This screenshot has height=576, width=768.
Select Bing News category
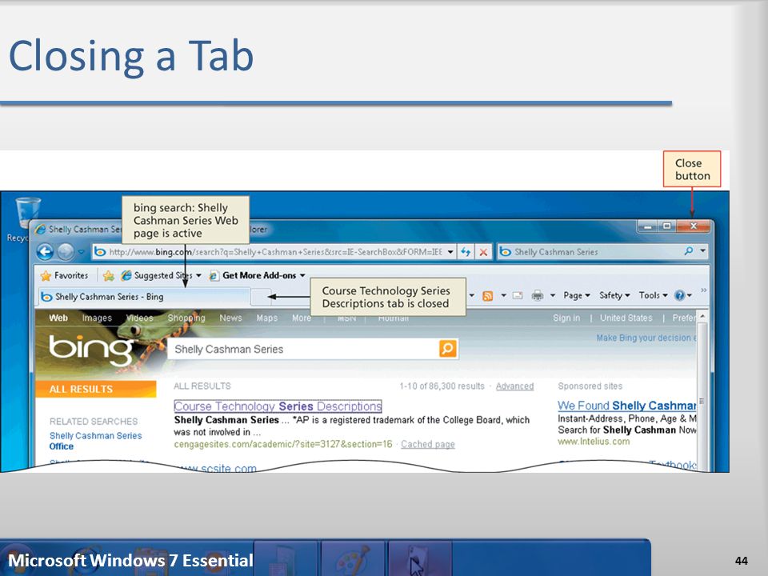230,318
